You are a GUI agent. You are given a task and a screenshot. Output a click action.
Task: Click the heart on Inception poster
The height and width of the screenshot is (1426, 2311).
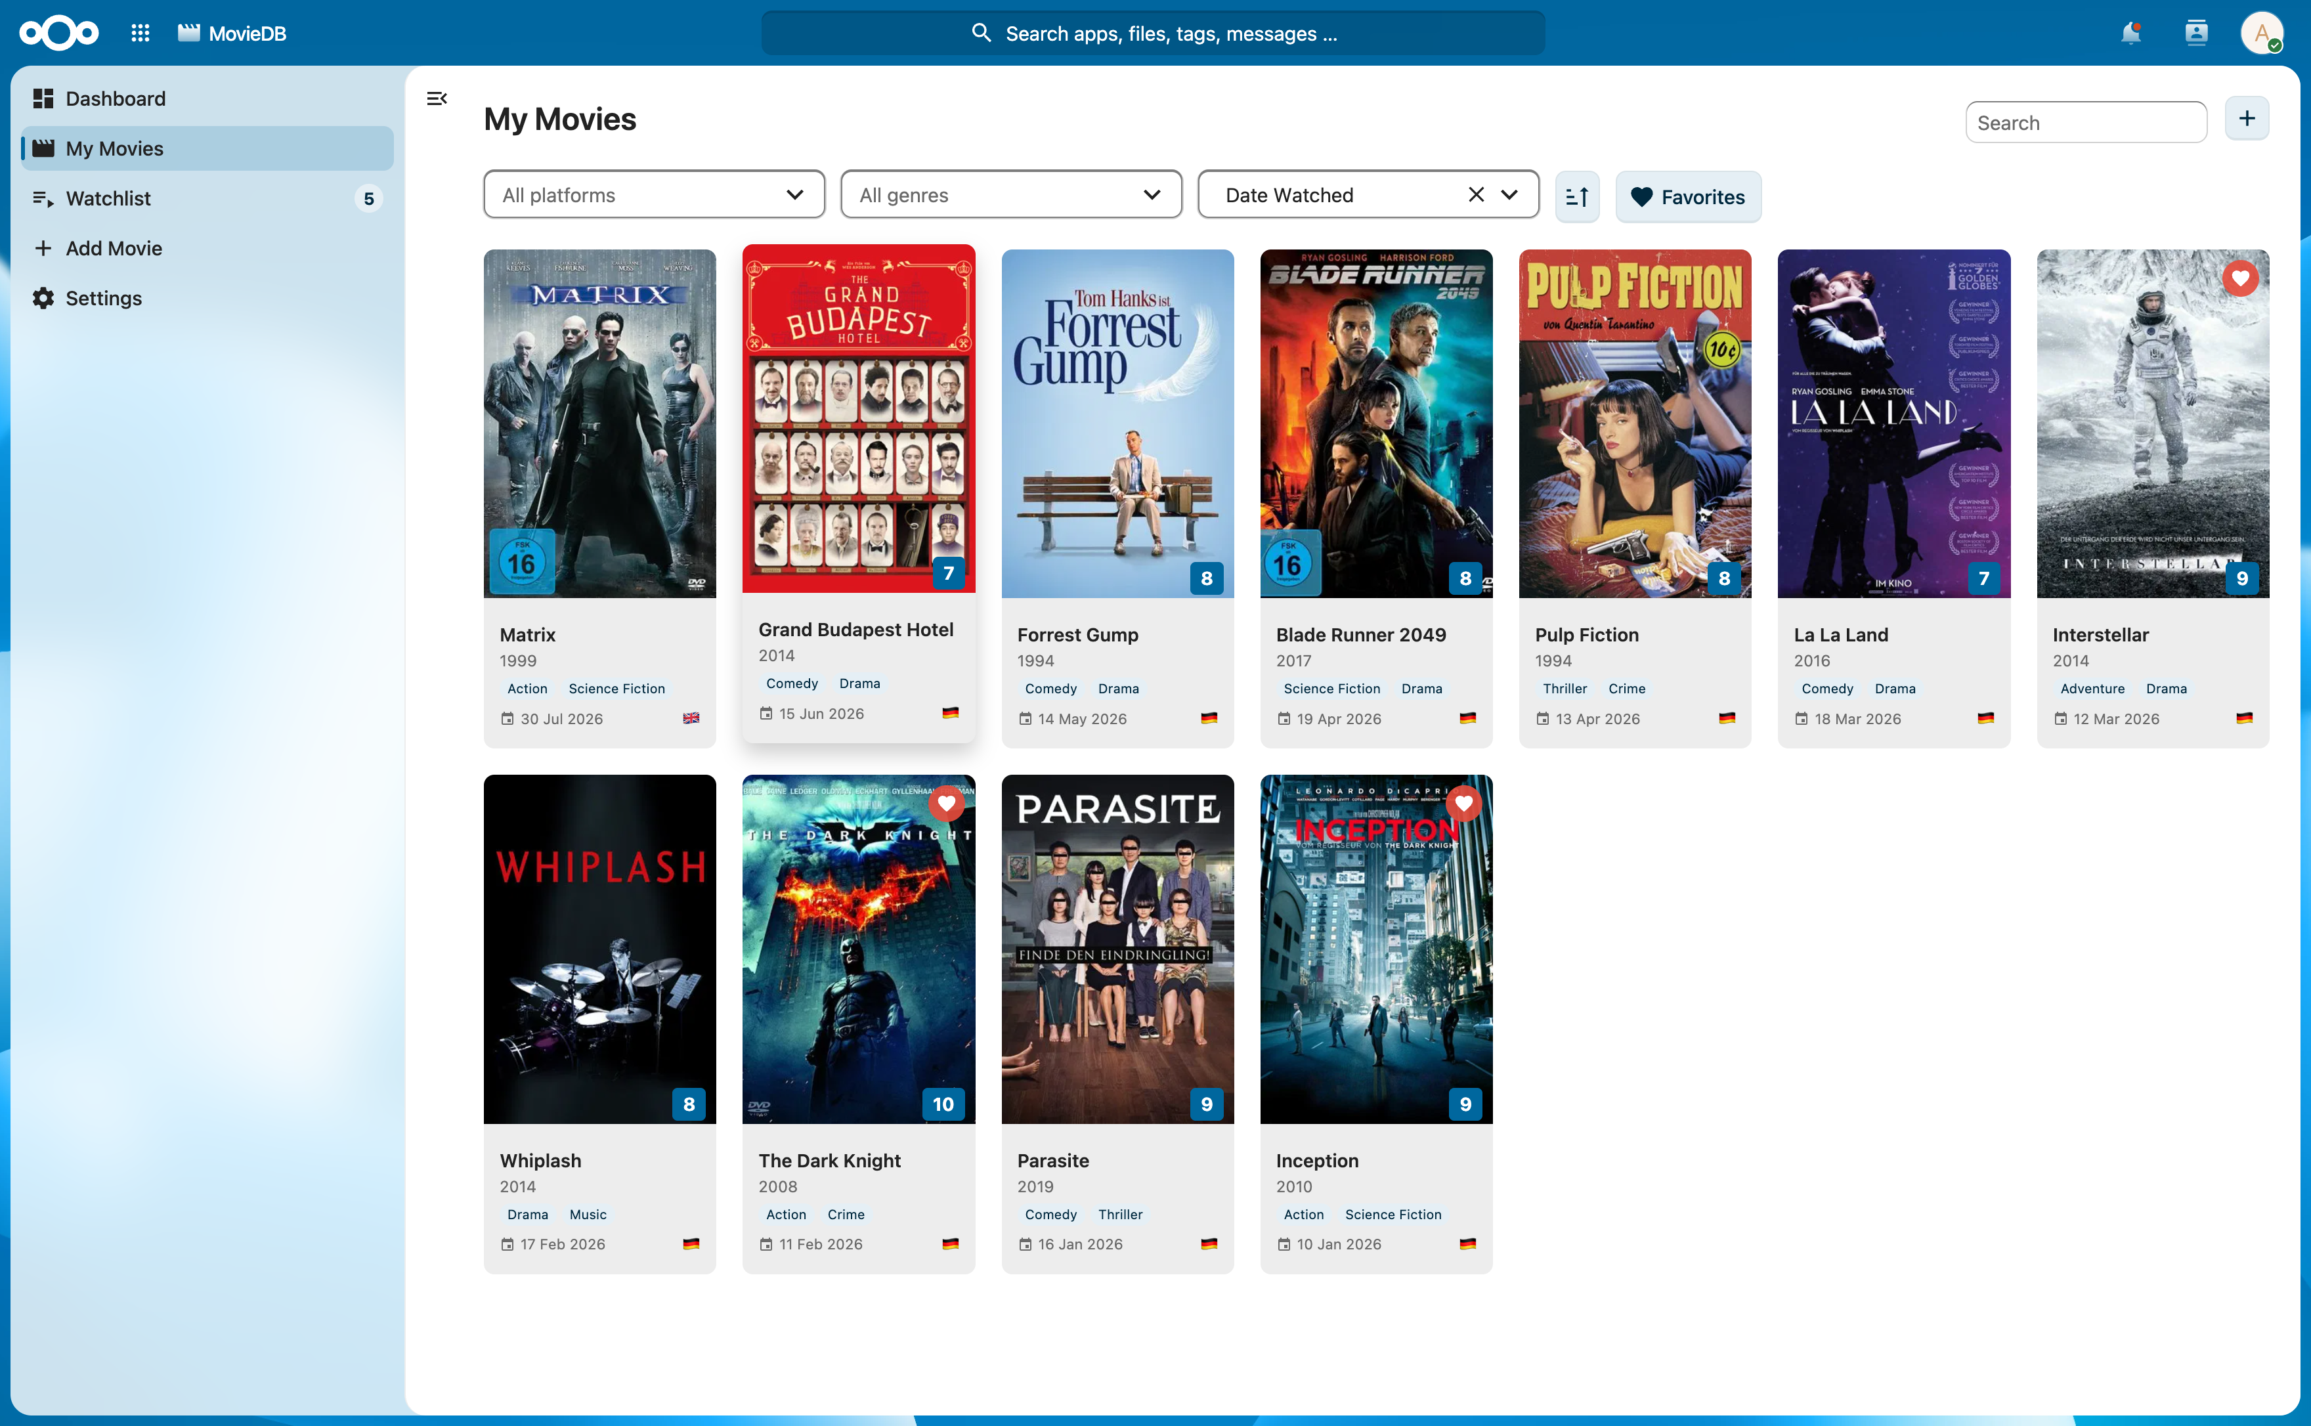[x=1463, y=802]
